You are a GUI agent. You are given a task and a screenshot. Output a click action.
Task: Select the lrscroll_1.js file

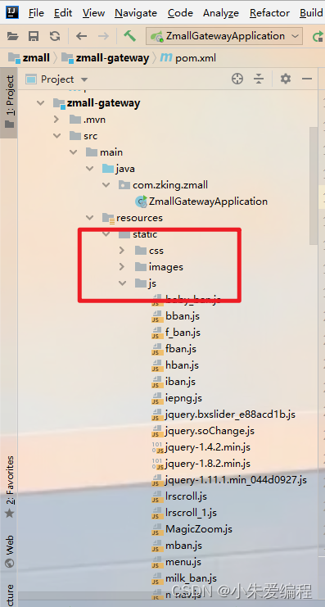tap(184, 513)
